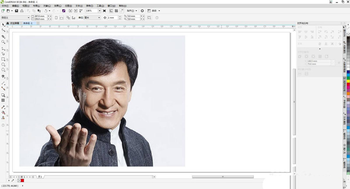The height and width of the screenshot is (189, 350).
Task: Open the page size 自定义 dropdown
Action: [28, 18]
